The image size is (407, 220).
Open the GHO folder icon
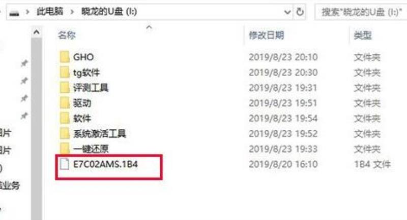[x=65, y=57]
